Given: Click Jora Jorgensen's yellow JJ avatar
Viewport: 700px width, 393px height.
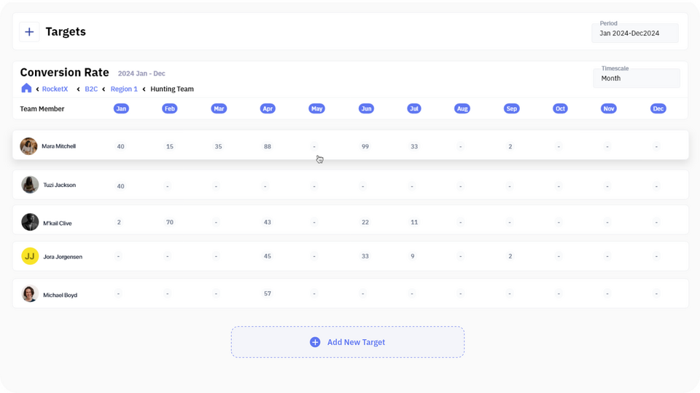Looking at the screenshot, I should point(30,256).
